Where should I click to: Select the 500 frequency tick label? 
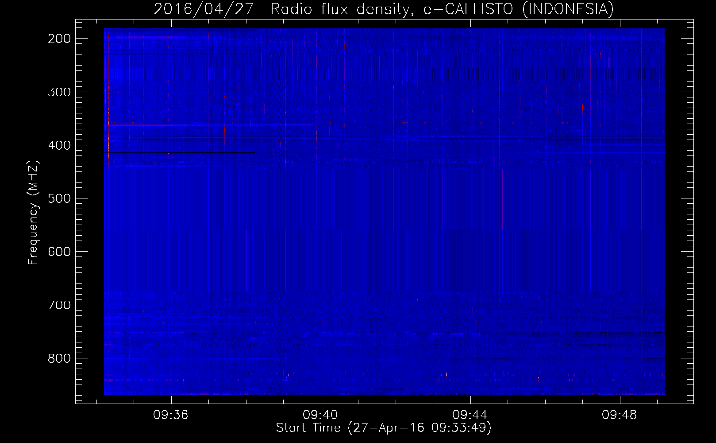pos(59,198)
